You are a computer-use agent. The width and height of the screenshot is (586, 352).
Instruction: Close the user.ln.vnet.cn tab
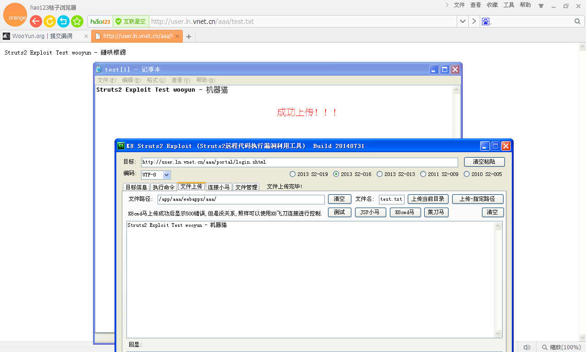pyautogui.click(x=178, y=36)
